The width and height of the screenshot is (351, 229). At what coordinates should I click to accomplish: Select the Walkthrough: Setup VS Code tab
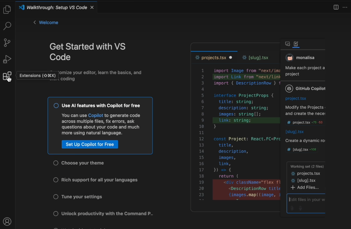tap(56, 7)
